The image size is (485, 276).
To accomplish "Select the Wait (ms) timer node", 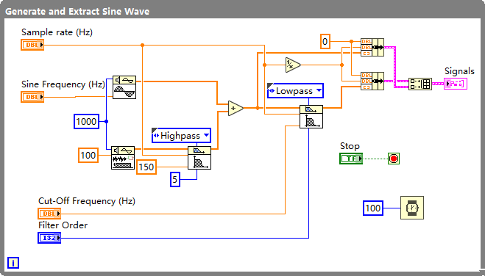I will click(x=412, y=208).
